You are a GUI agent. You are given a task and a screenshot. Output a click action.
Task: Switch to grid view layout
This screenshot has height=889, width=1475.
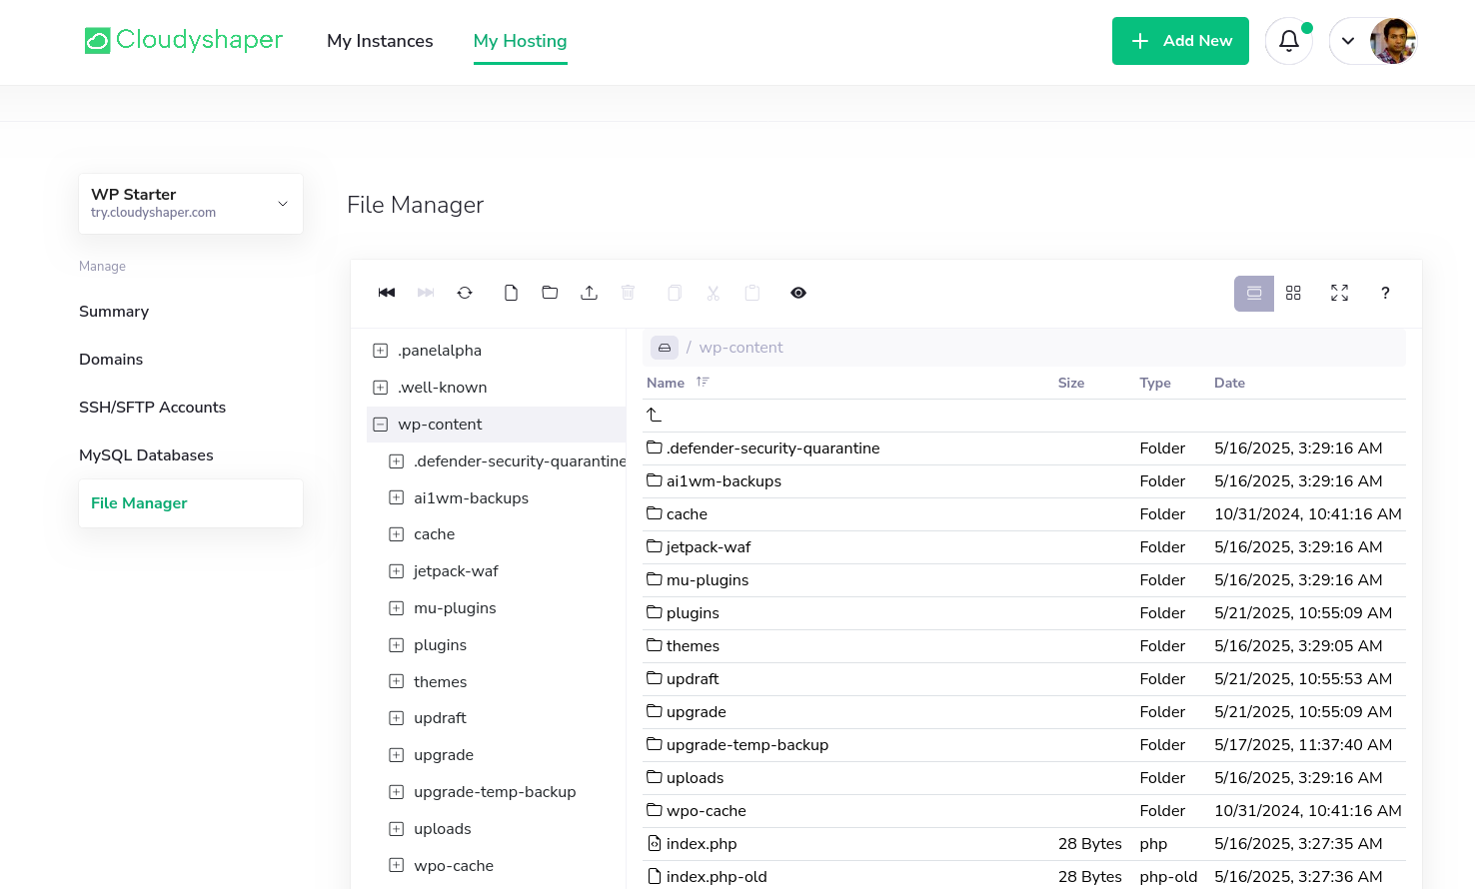coord(1293,292)
